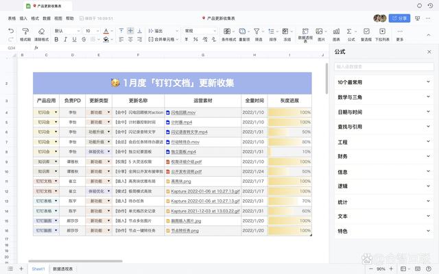Open the 插入 menu
This screenshot has width=439, height=274.
pos(23,18)
